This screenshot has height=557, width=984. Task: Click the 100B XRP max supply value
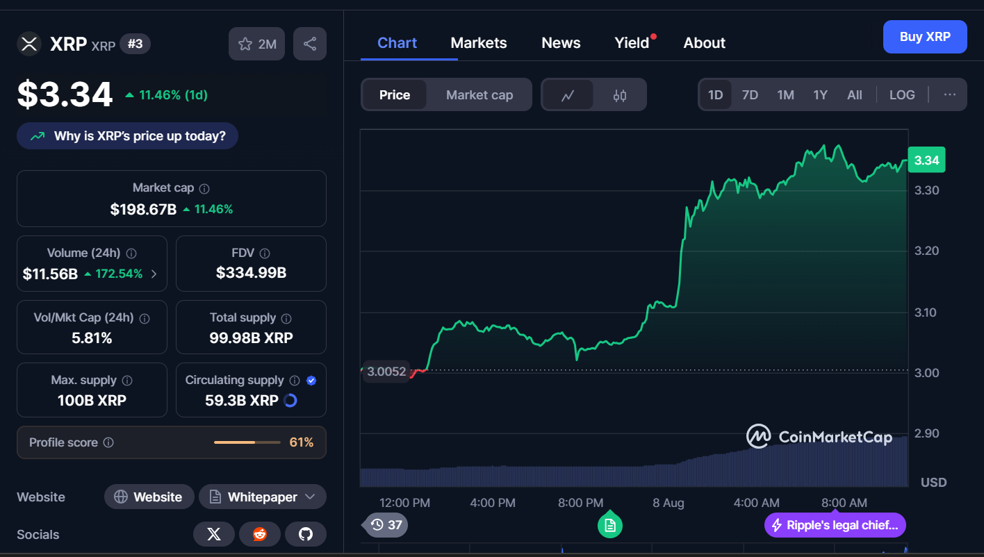(92, 401)
